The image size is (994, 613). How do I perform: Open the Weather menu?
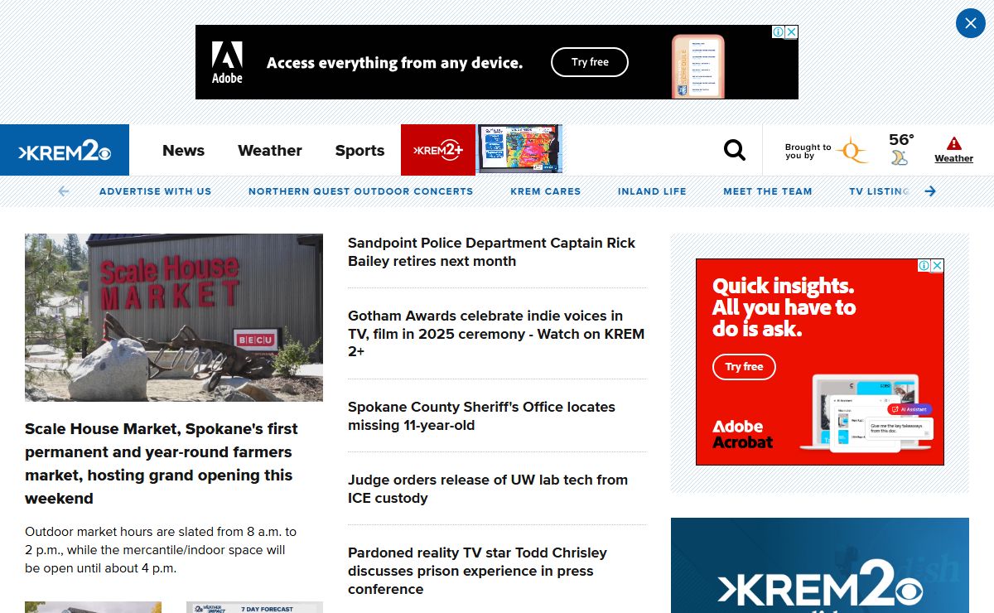click(270, 150)
